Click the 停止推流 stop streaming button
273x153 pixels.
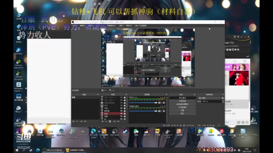[183, 98]
